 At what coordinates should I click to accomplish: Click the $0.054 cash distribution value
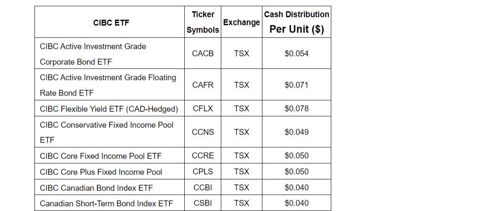[296, 53]
